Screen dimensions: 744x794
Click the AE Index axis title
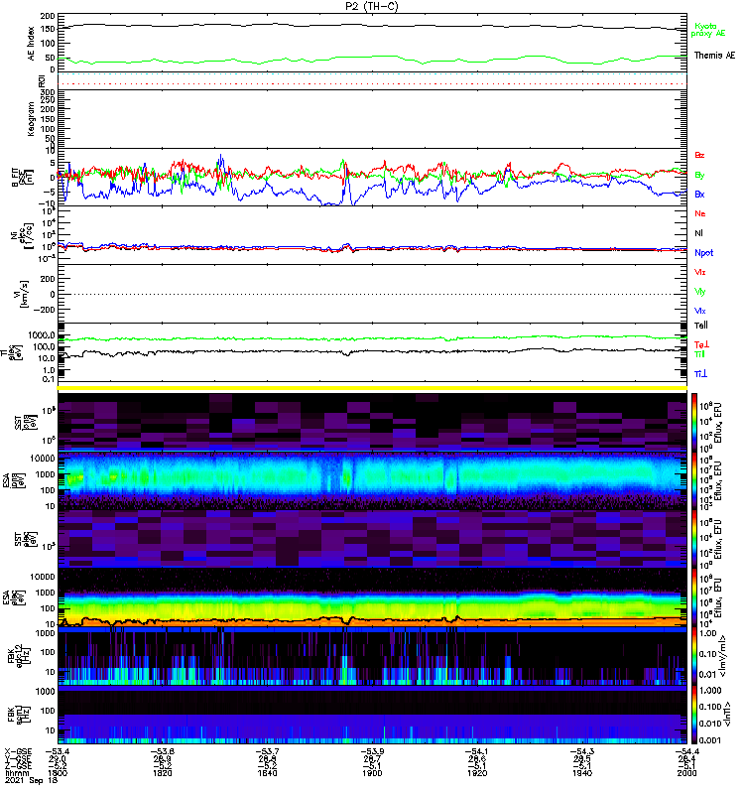[32, 44]
